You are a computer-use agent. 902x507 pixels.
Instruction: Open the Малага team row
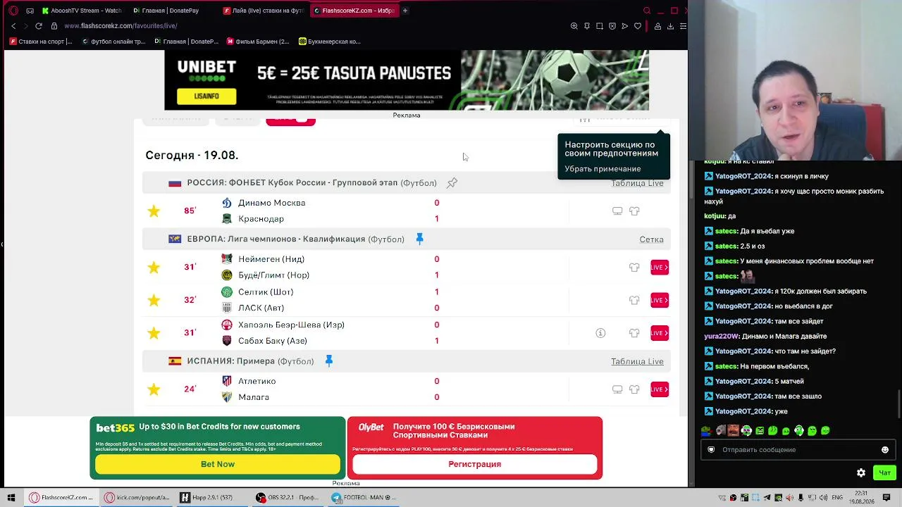[245, 397]
